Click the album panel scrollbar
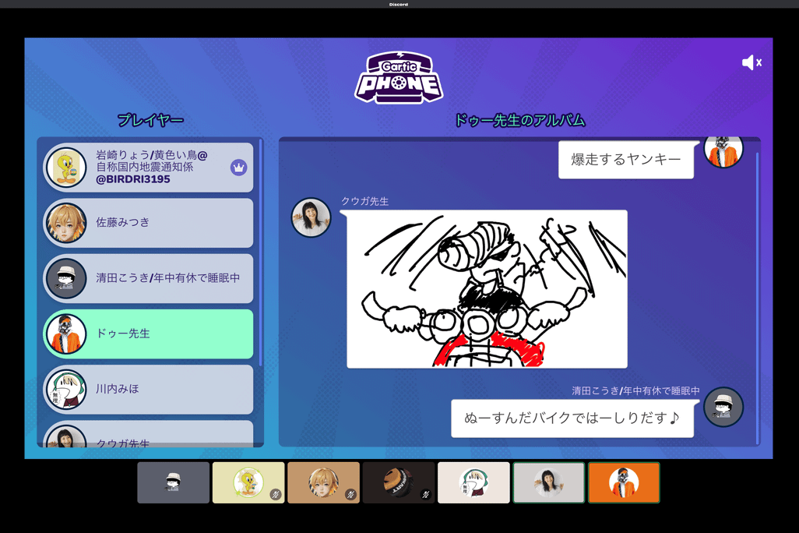The image size is (799, 533). point(757,298)
